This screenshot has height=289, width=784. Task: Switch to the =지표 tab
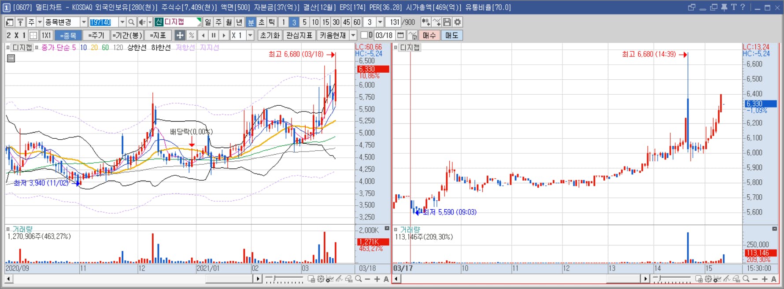tap(158, 35)
